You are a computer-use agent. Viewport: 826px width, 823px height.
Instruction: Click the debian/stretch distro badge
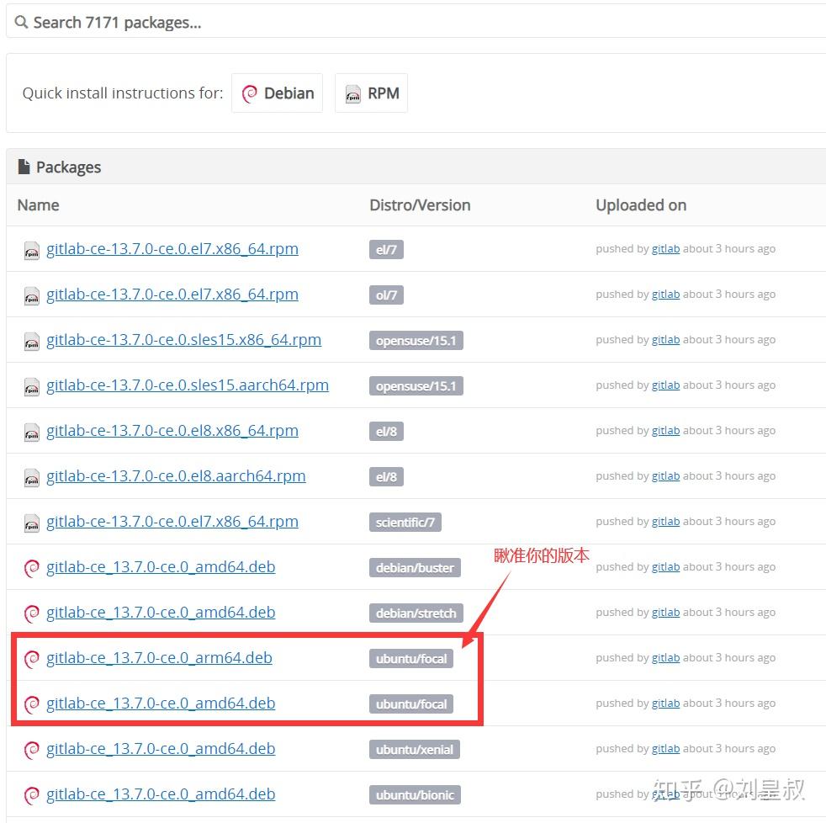(x=416, y=613)
